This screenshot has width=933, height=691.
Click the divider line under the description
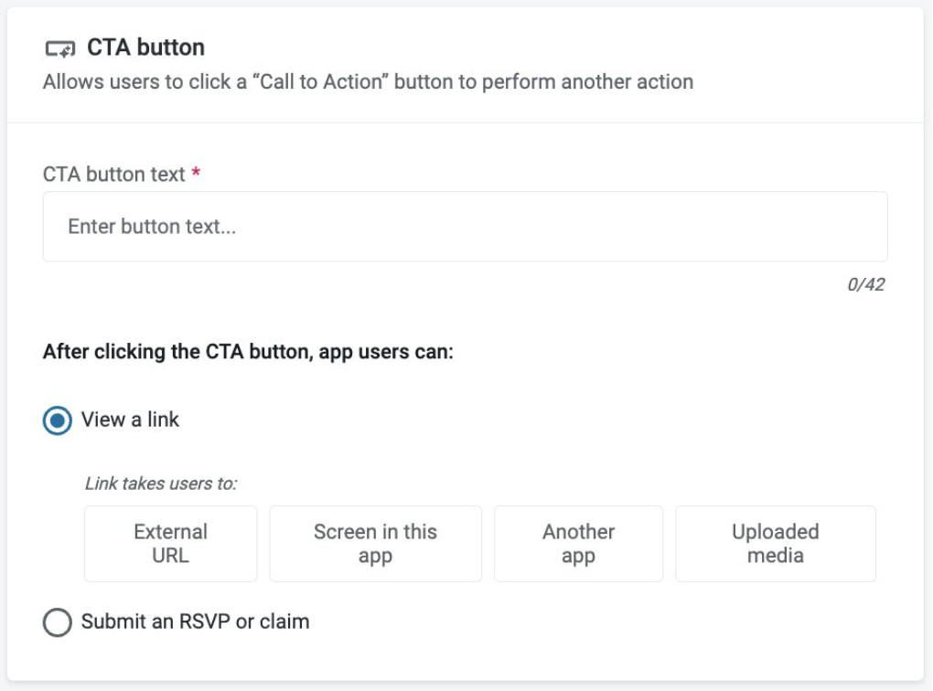coord(465,122)
